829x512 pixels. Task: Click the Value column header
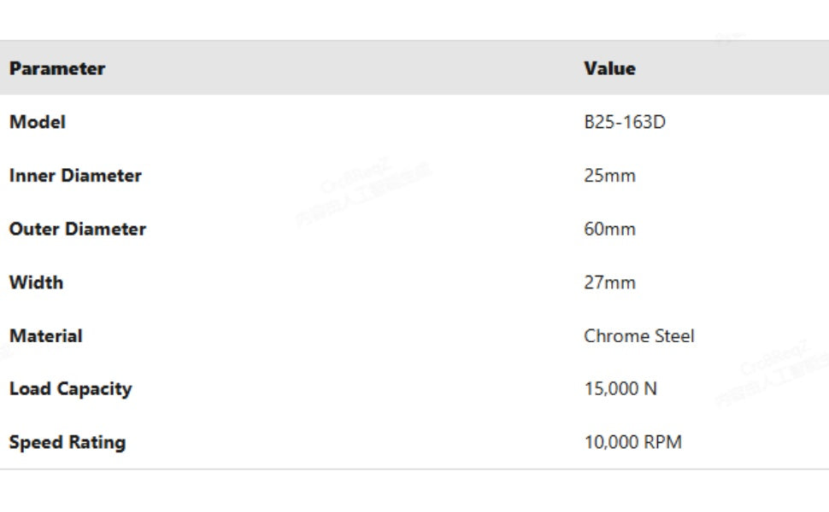point(609,69)
